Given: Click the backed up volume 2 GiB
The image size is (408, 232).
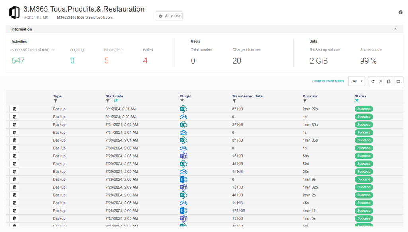Looking at the screenshot, I should tap(318, 61).
